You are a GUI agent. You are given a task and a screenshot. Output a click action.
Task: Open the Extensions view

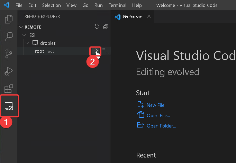(x=9, y=89)
